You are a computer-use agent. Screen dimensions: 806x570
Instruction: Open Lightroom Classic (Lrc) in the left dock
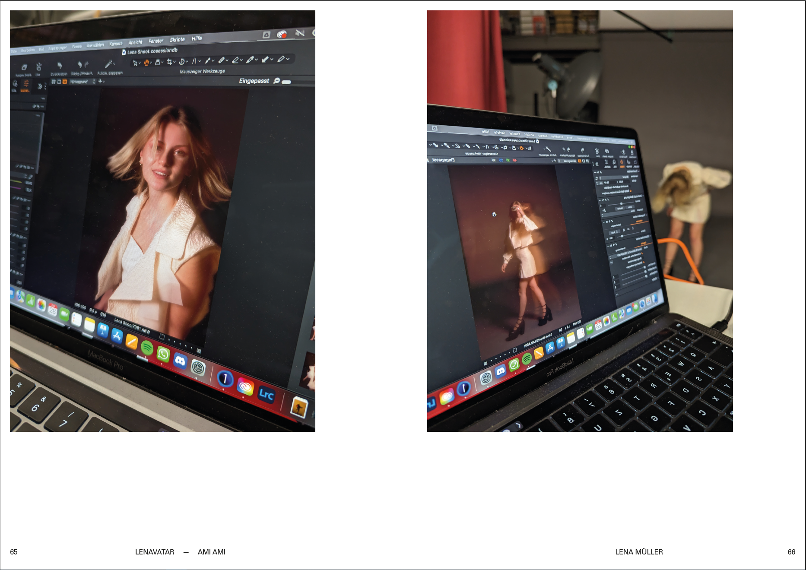pos(266,394)
